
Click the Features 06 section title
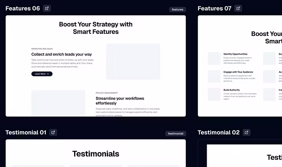tap(23, 8)
